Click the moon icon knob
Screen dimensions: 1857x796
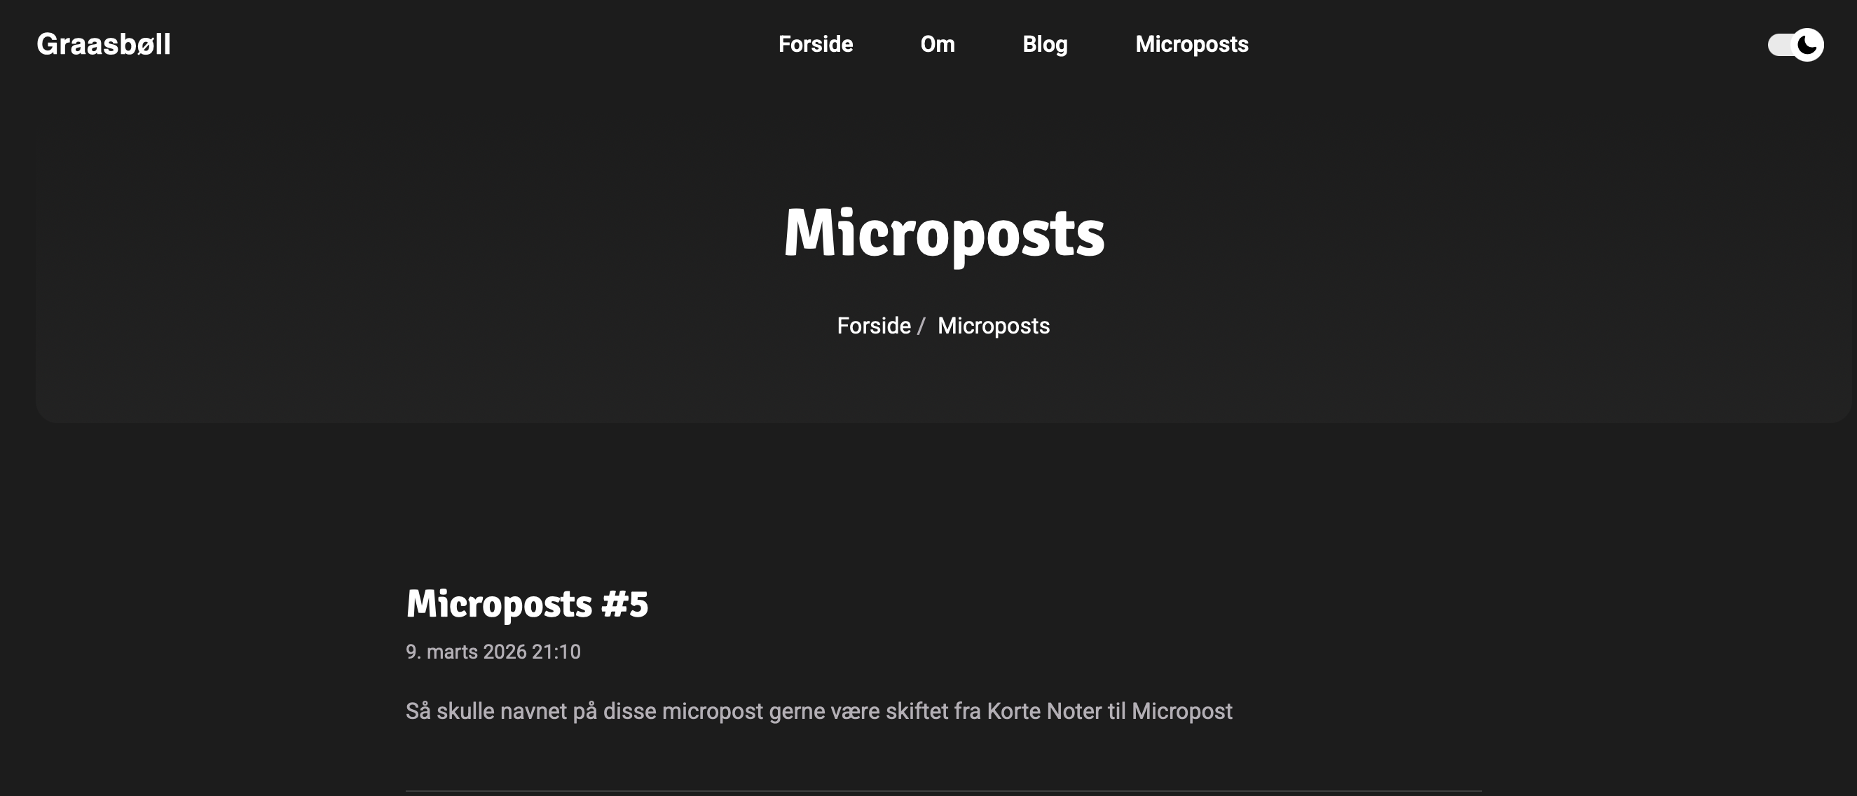(x=1807, y=45)
